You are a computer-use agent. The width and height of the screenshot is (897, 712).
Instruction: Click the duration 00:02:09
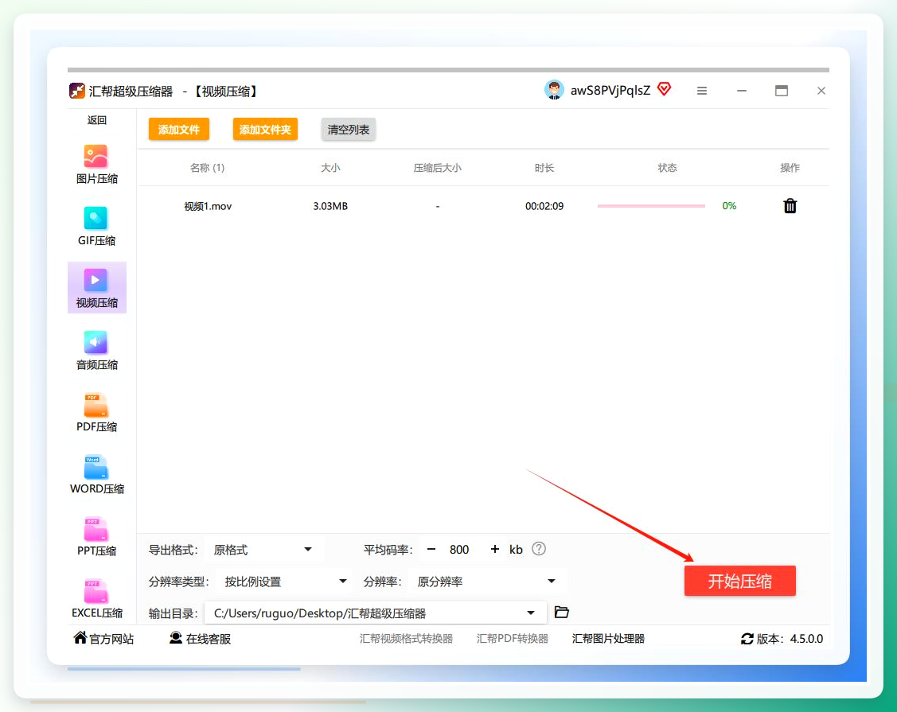(544, 207)
